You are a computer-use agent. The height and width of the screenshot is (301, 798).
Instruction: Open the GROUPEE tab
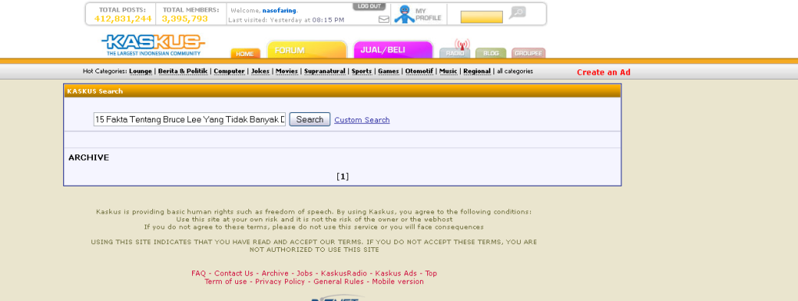[529, 53]
